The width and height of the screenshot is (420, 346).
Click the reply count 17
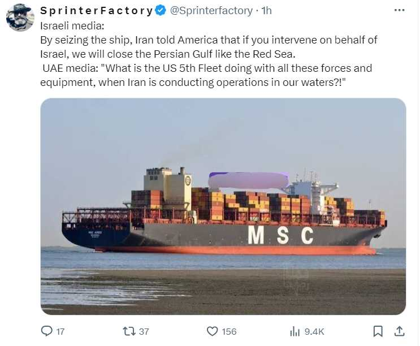point(60,331)
